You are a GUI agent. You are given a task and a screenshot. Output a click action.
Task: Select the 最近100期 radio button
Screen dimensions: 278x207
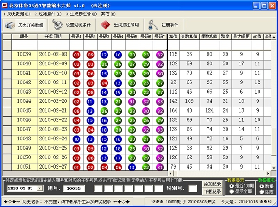[231, 186]
